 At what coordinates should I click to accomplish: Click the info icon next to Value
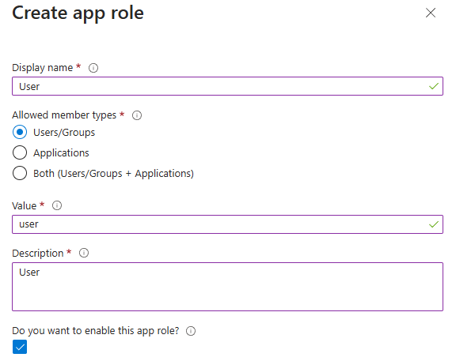[x=57, y=205]
